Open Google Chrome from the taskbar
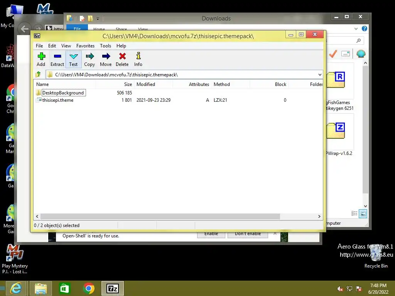Image resolution: width=395 pixels, height=296 pixels. (89, 288)
